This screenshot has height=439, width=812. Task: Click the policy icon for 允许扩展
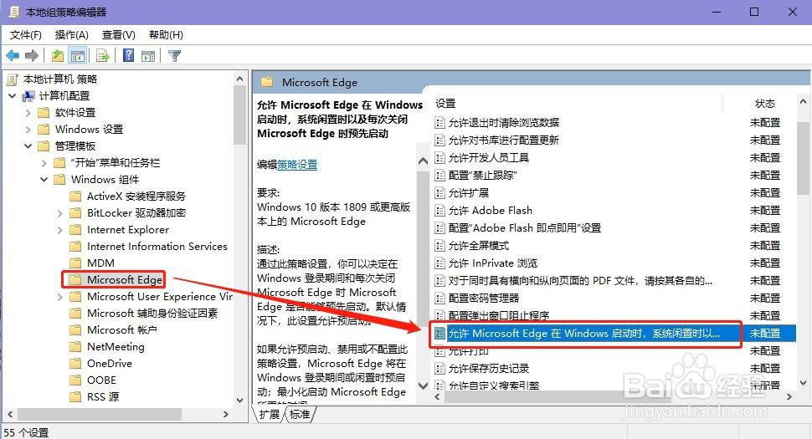439,193
